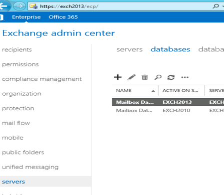This screenshot has height=195, width=224.
Task: Open compliance management section
Action: pyautogui.click(x=42, y=79)
